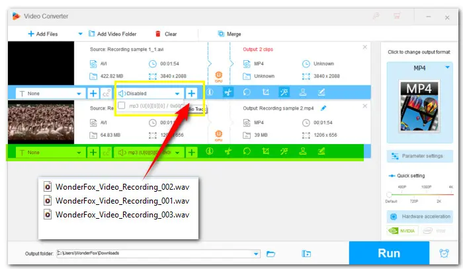Image resolution: width=463 pixels, height=269 pixels.
Task: Adjust the Quick setting resolution slider
Action: pos(389,194)
